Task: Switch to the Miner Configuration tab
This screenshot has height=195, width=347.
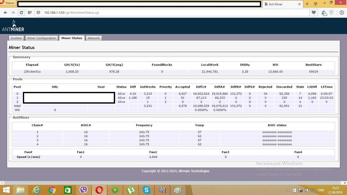Action: pos(41,38)
